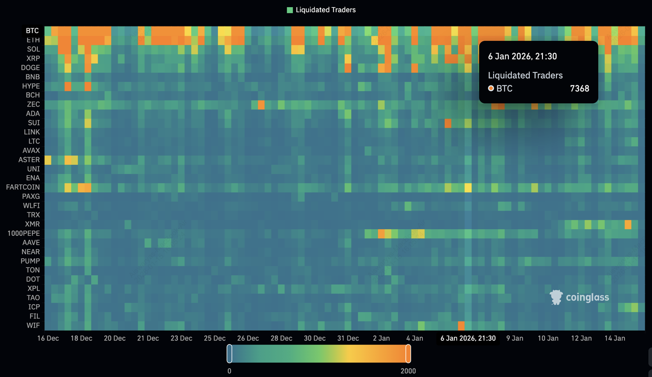
Task: Click the 14 Jan date label
Action: (614, 338)
